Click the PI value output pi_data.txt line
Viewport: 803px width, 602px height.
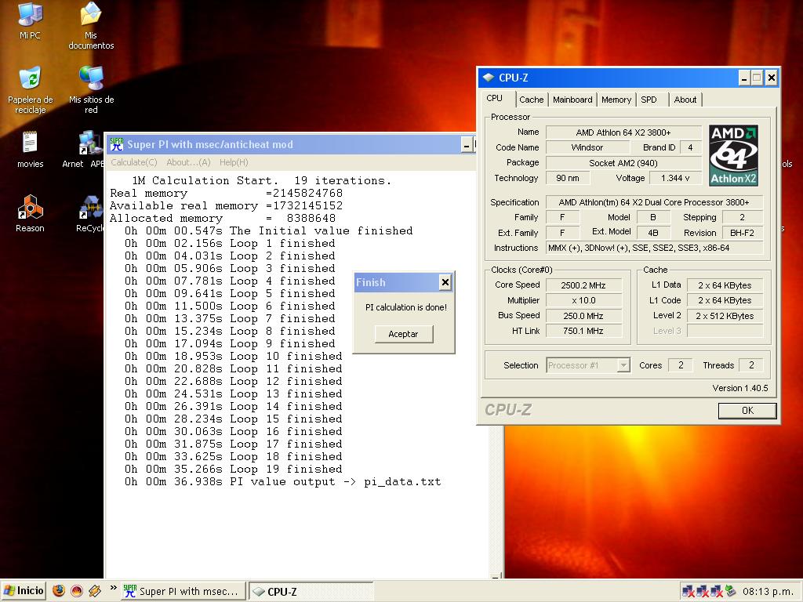(282, 482)
